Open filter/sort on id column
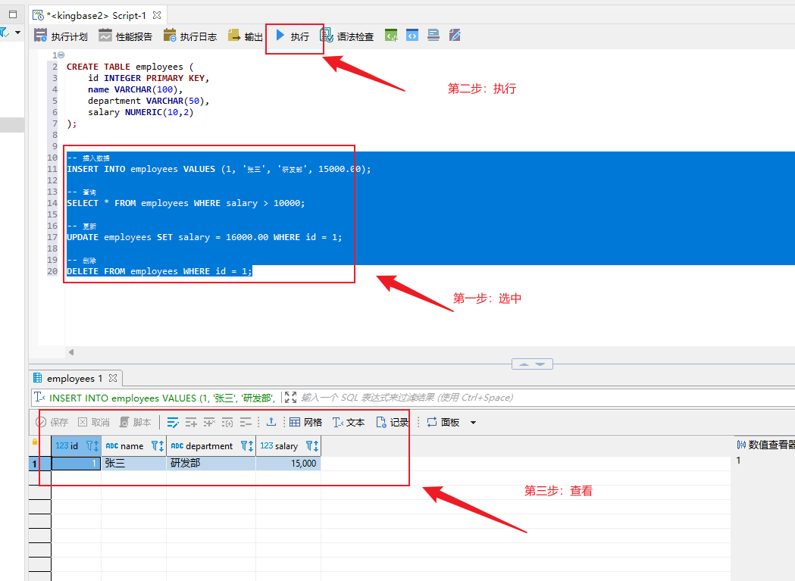 tap(92, 445)
